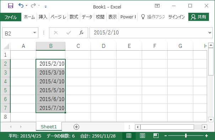Screen dimensions: 215x140
Task: Select column E header
Action: pyautogui.click(x=129, y=46)
